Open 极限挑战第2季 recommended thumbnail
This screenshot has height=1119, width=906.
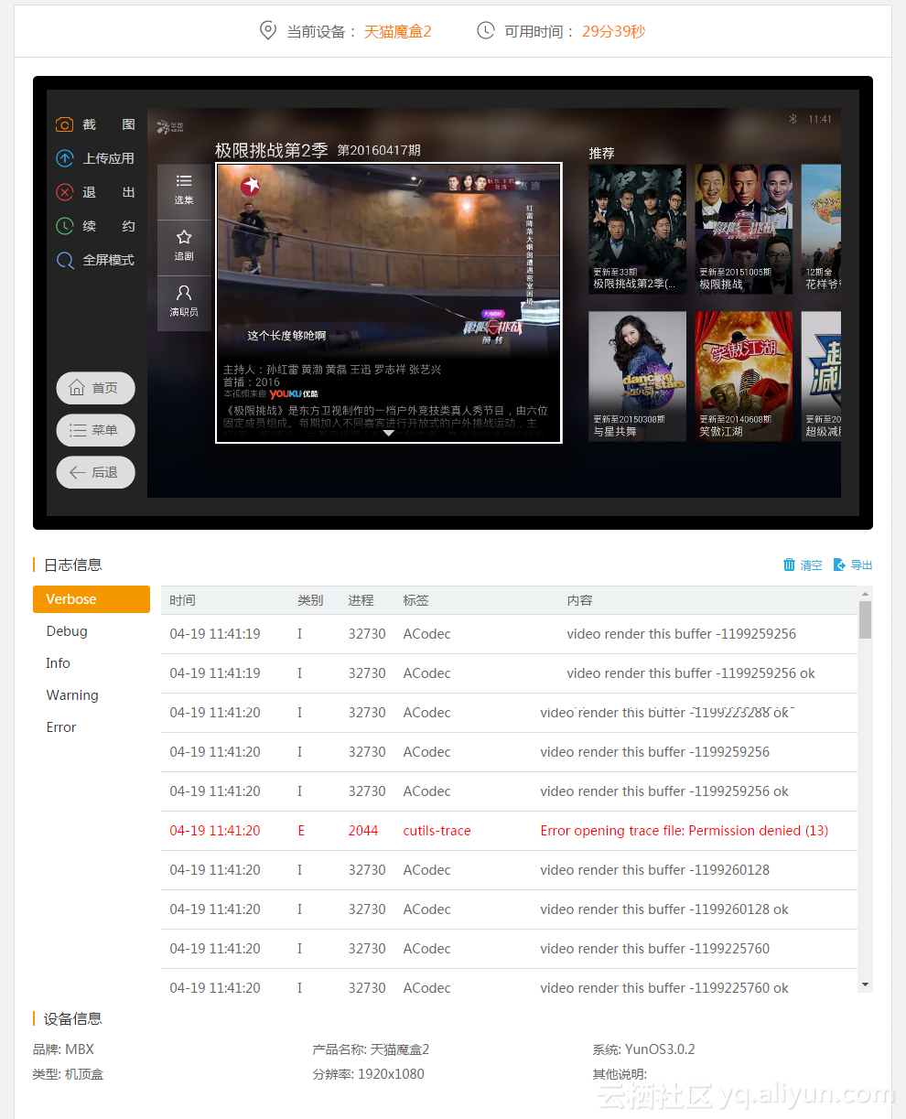637,230
